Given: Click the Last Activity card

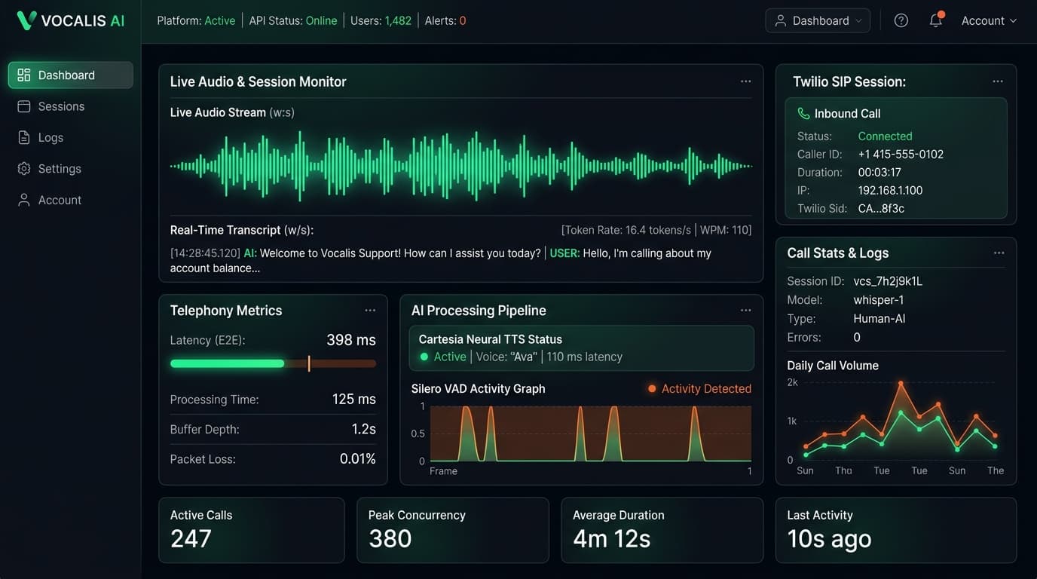Looking at the screenshot, I should [x=896, y=530].
